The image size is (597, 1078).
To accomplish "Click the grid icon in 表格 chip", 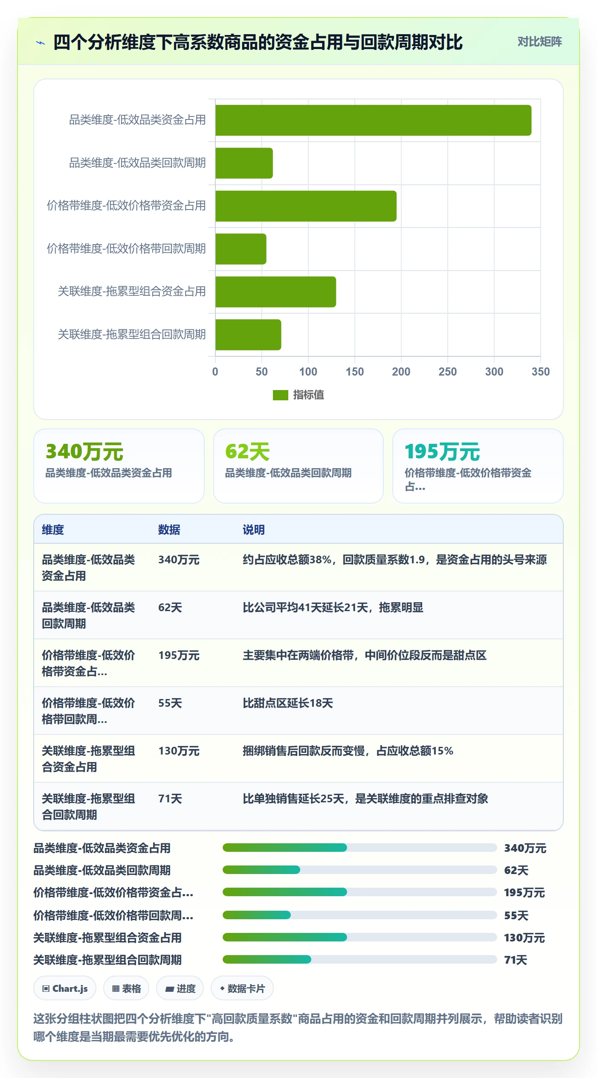I will tap(116, 989).
